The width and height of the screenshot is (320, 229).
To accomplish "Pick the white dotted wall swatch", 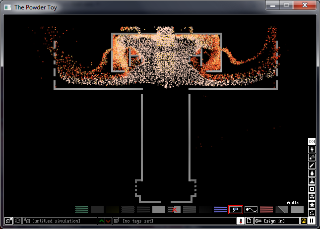I will pos(205,210).
